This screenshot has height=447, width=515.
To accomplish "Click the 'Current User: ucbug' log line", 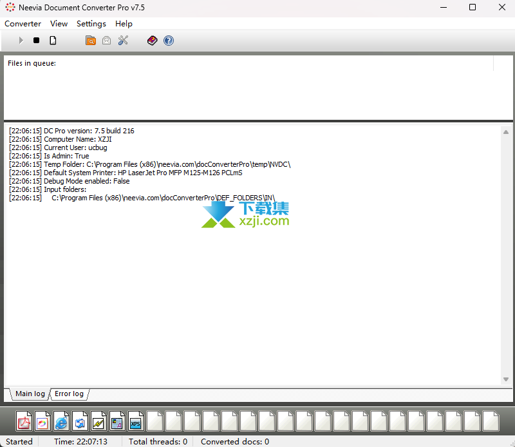I will pyautogui.click(x=58, y=147).
